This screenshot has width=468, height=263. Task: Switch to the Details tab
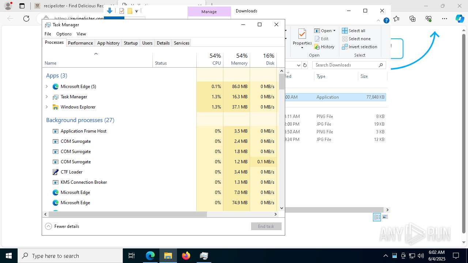tap(163, 43)
